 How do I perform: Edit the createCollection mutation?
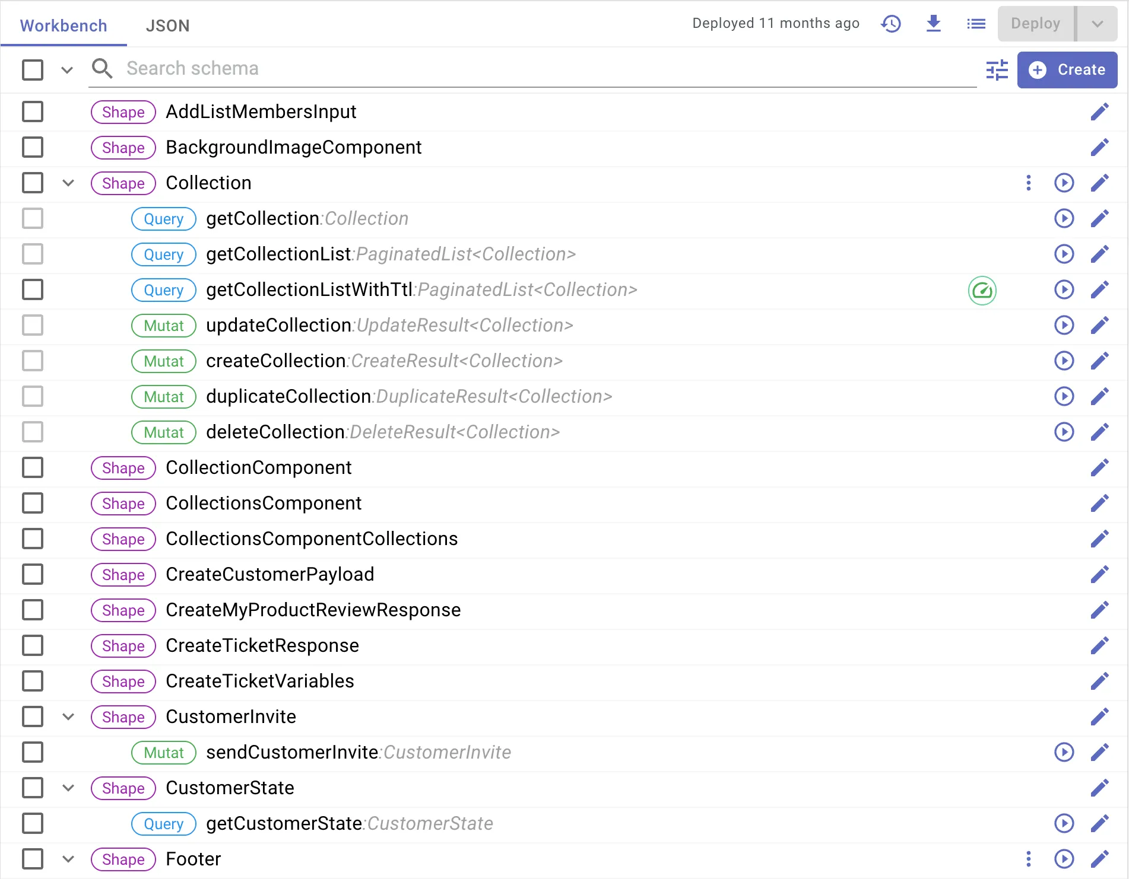pyautogui.click(x=1100, y=361)
